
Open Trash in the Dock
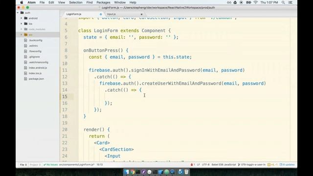pos(186,172)
